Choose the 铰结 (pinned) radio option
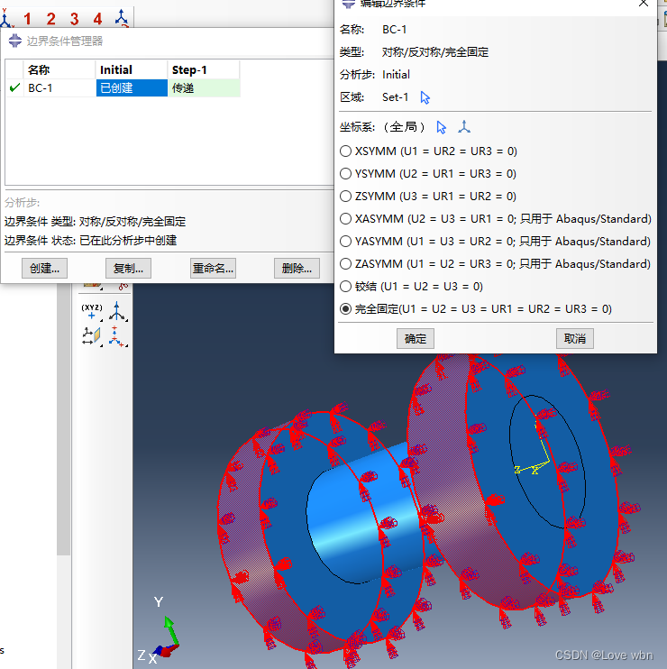Image resolution: width=667 pixels, height=669 pixels. 346,287
